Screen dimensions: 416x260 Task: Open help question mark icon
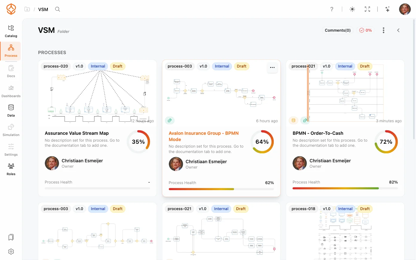pos(332,9)
